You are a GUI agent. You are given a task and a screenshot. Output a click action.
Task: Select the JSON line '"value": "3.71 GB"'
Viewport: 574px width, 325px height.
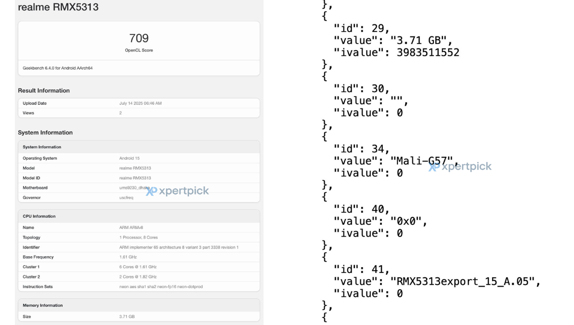coord(393,40)
